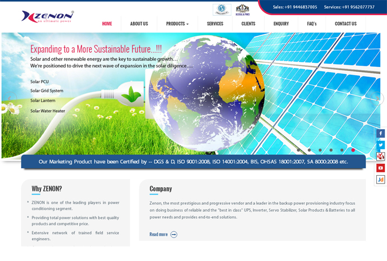Open the ABOUT US menu item

pos(139,24)
